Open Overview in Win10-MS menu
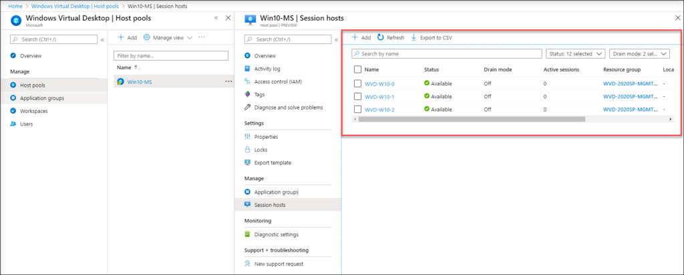 tap(265, 56)
